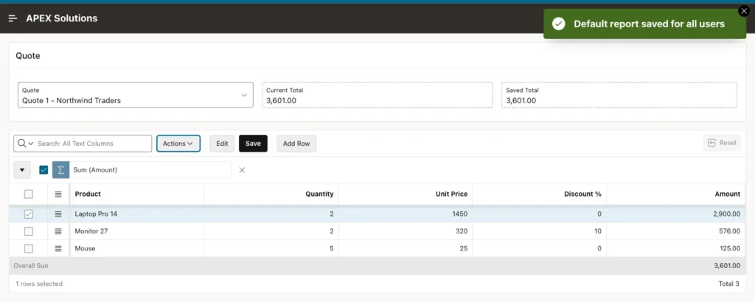The width and height of the screenshot is (755, 302).
Task: Click the discount 10 cell
Action: [x=539, y=231]
